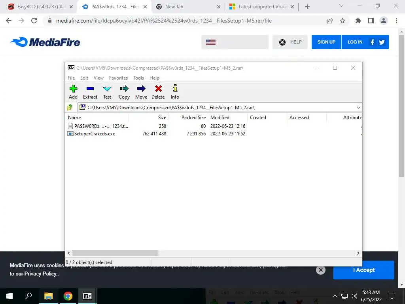This screenshot has height=304, width=405.
Task: Log in with the Twitter icon
Action: point(382,42)
